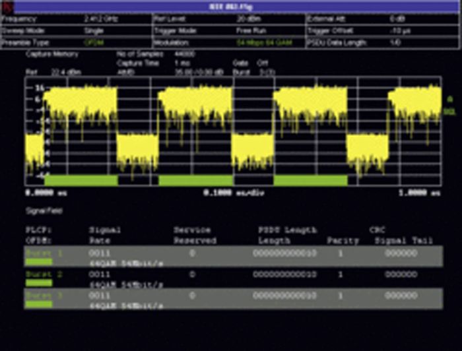The image size is (462, 351).
Task: Click the 64QAM 54Mbit/s text in Burst 3
Action: tap(126, 306)
